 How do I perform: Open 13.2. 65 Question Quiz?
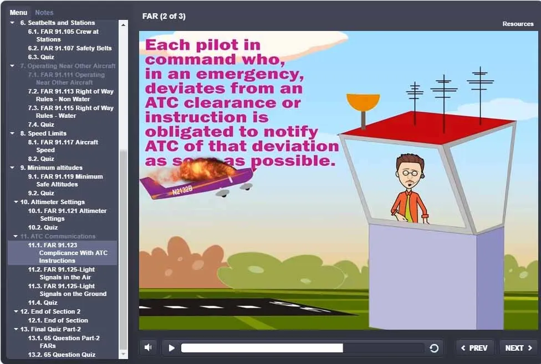pos(62,355)
